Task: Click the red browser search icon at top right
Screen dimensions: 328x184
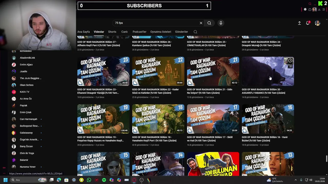Action: 310,4
